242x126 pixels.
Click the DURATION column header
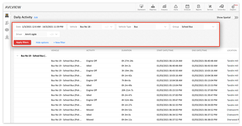(x=126, y=50)
